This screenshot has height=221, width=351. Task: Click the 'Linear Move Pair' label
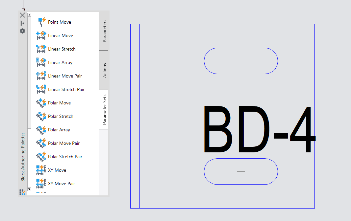[x=65, y=76]
